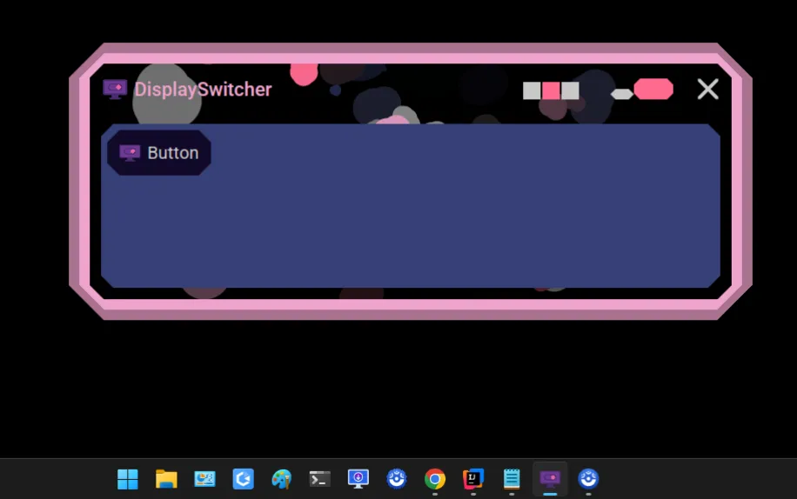This screenshot has height=499, width=797.
Task: Switch to Notepad on the taskbar
Action: (512, 479)
